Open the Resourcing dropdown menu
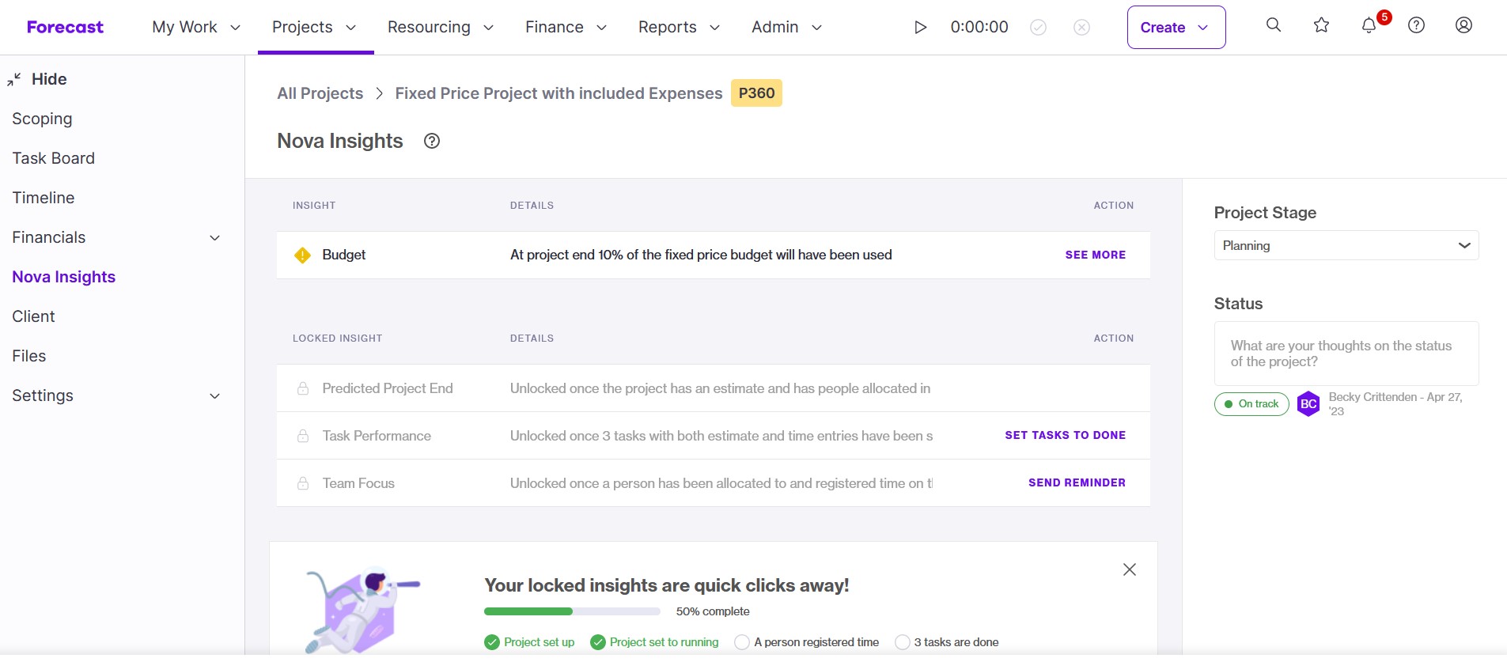The height and width of the screenshot is (662, 1507). (441, 27)
